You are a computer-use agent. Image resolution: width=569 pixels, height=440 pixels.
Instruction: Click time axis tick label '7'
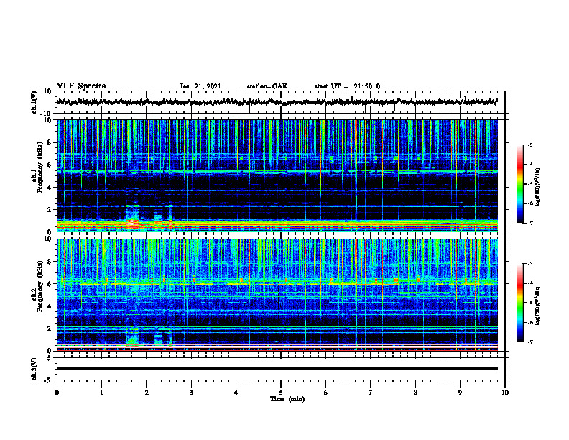tap(371, 393)
